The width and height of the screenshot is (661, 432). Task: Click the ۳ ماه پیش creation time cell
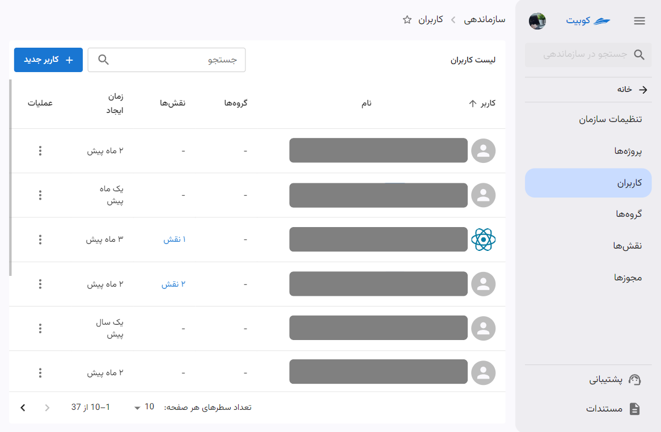(104, 240)
